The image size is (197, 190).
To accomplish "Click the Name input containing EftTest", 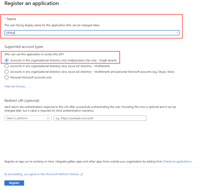I will coord(90,33).
